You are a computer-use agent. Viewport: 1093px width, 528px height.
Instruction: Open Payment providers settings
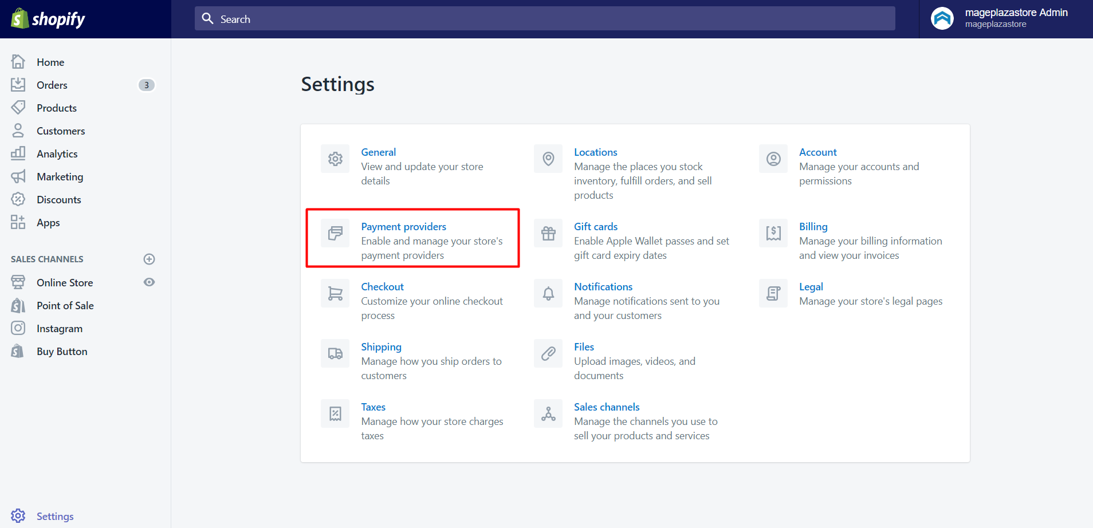(x=403, y=226)
